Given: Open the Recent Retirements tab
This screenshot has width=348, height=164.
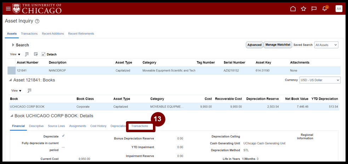Looking at the screenshot, I should [x=81, y=34].
